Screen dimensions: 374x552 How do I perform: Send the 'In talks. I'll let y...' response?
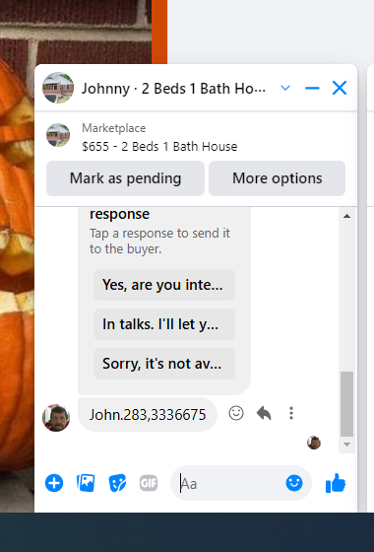click(x=164, y=324)
